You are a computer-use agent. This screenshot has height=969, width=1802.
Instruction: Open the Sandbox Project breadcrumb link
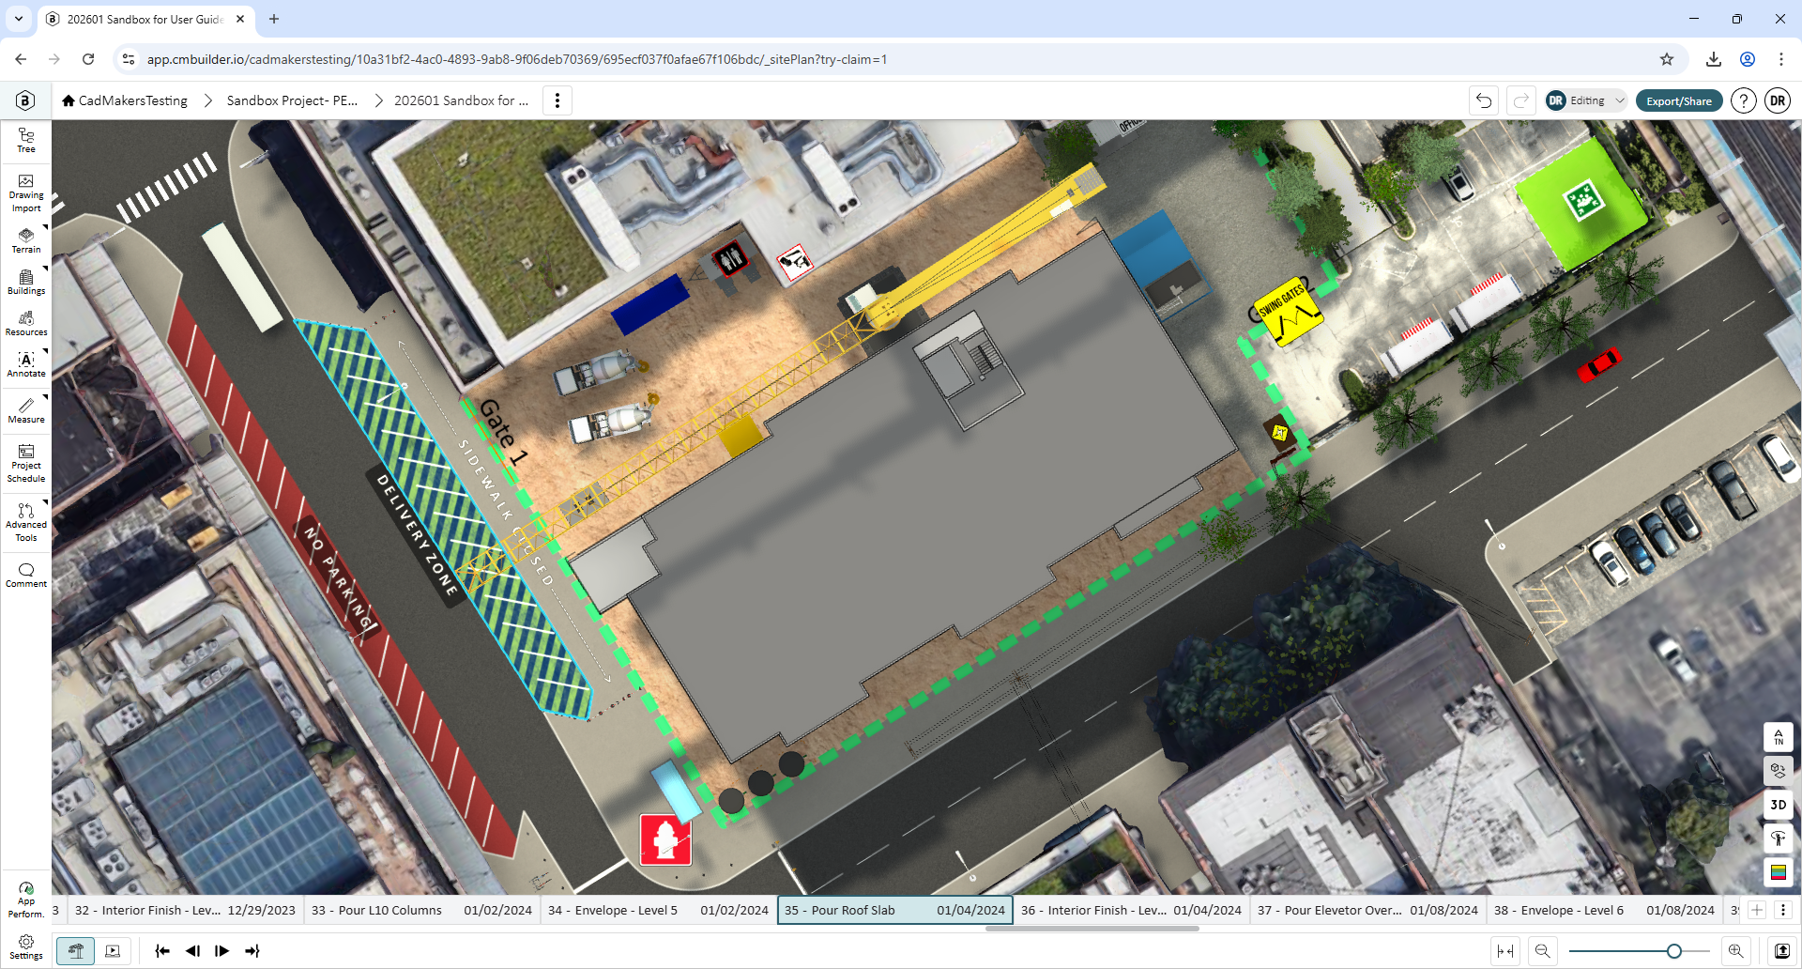(292, 100)
